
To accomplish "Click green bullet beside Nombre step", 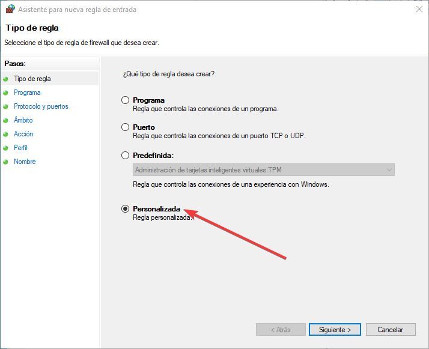I will click(x=6, y=162).
